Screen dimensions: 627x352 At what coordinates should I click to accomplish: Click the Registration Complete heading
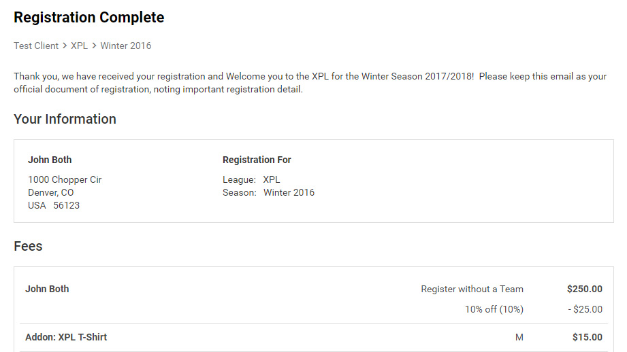click(89, 18)
